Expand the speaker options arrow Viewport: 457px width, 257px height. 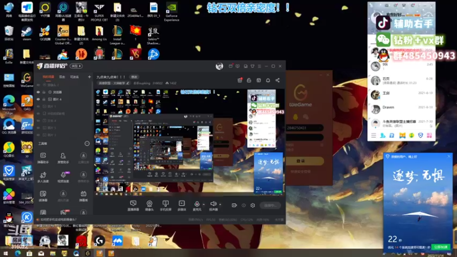tap(220, 204)
